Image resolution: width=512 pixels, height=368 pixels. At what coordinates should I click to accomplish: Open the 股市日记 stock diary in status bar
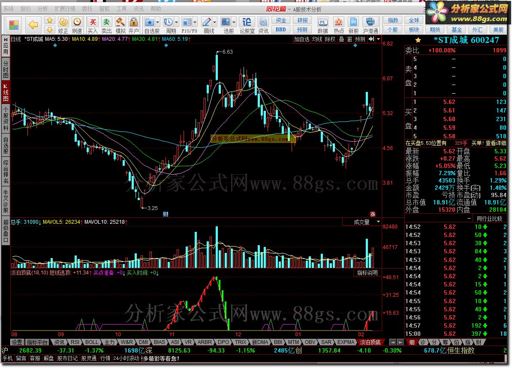[68, 359]
